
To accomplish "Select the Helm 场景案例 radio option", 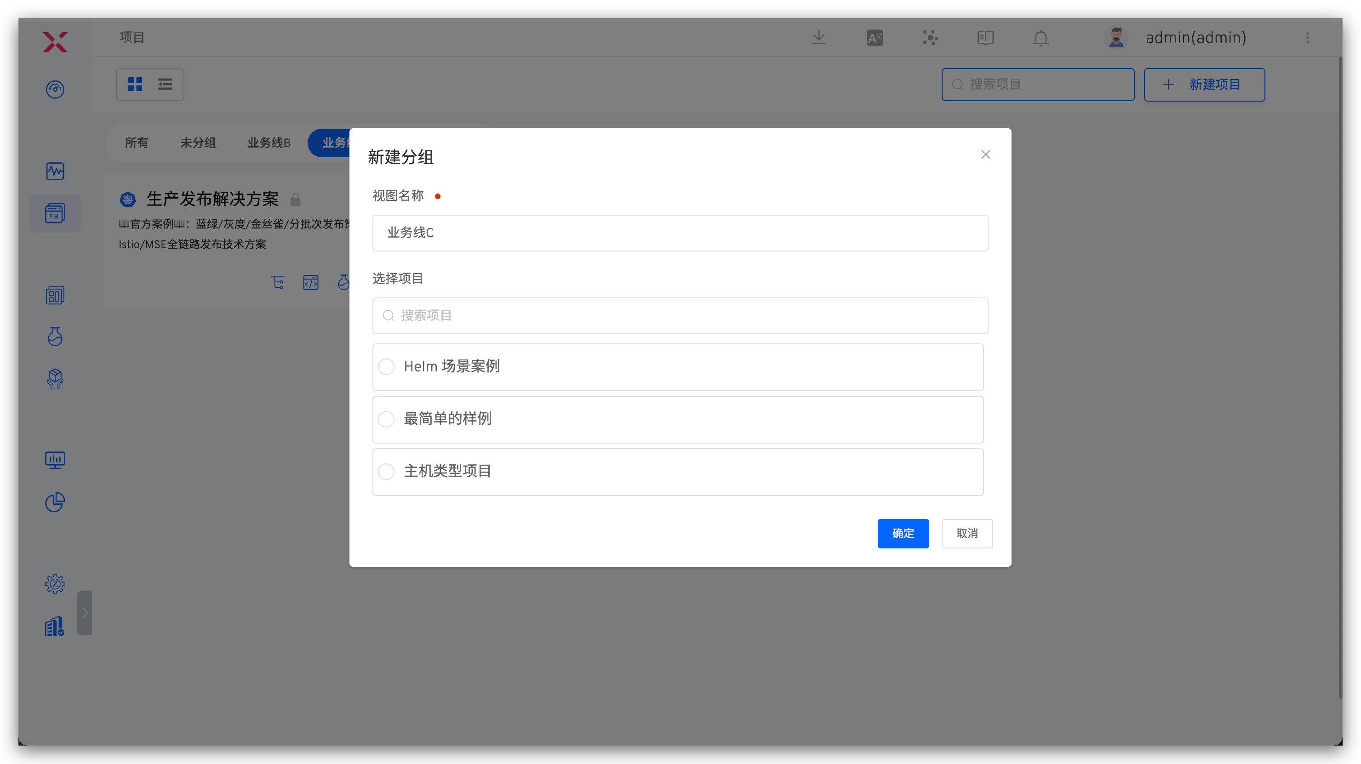I will point(386,367).
